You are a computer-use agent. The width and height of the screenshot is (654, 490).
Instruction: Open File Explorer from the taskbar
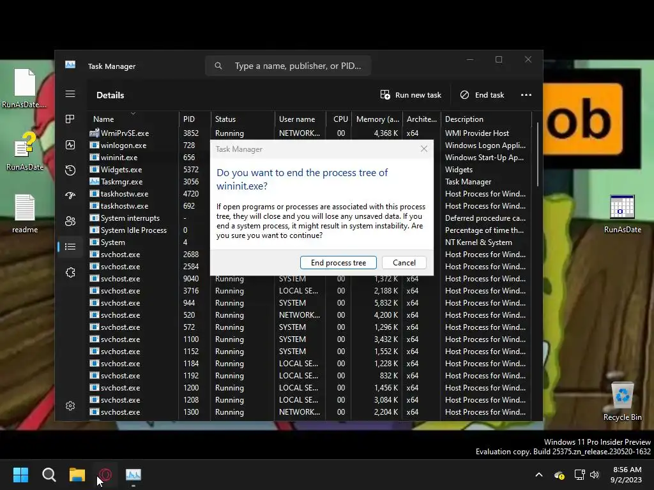click(x=77, y=475)
